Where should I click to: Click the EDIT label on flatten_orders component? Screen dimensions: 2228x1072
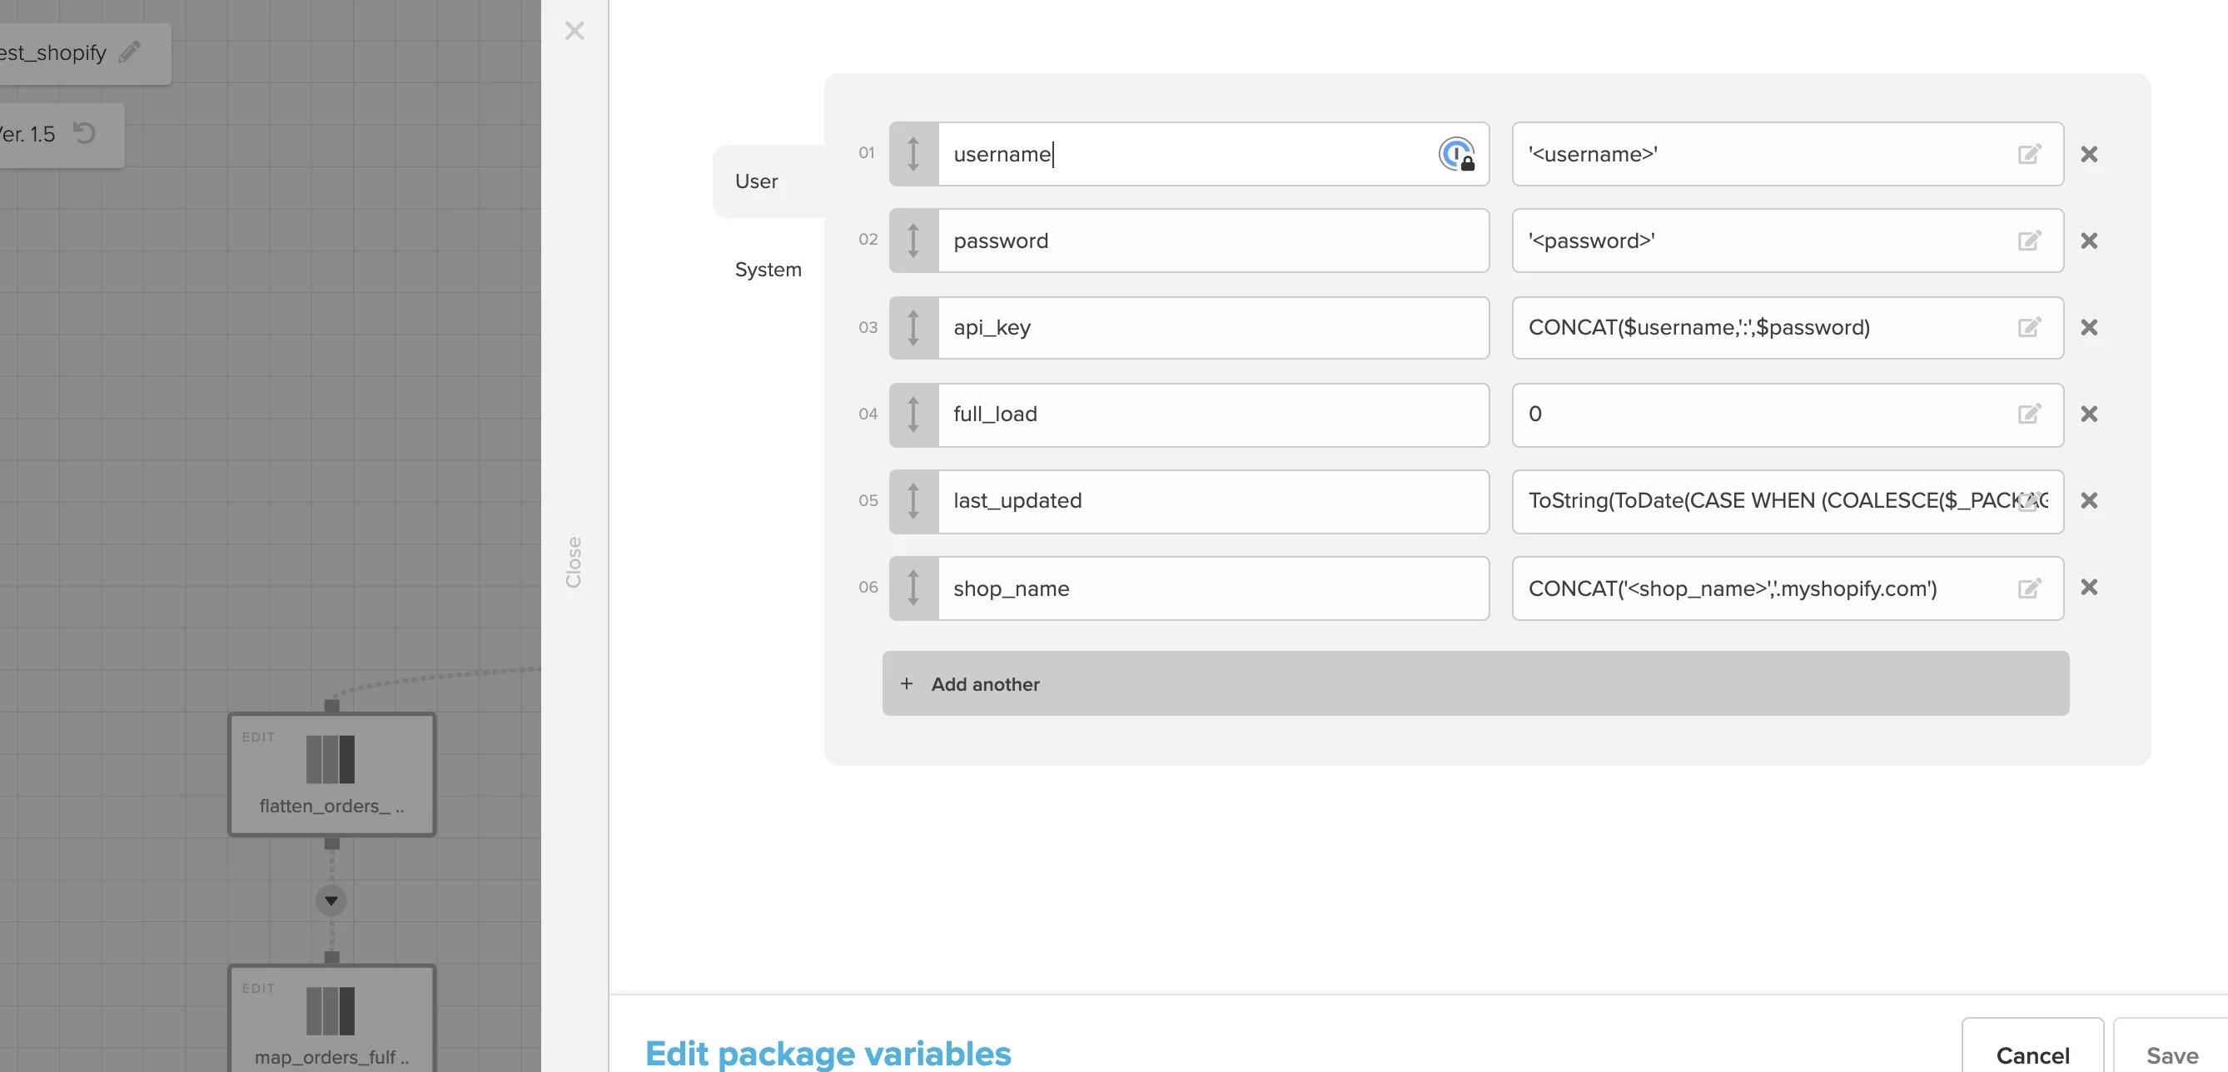(258, 737)
